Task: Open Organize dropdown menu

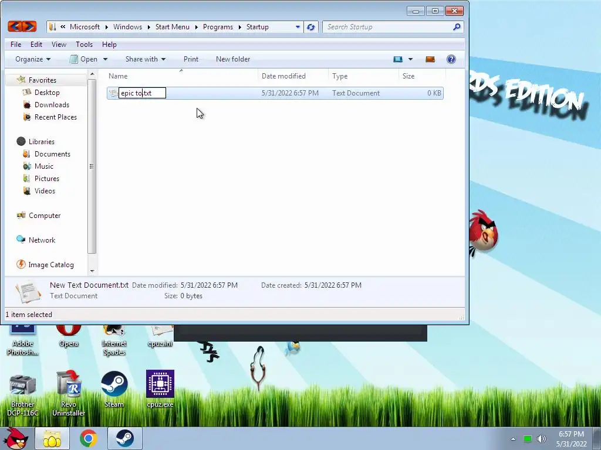Action: pyautogui.click(x=33, y=59)
